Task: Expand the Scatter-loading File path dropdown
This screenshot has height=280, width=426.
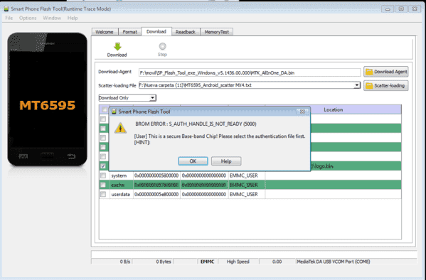Action: point(357,85)
